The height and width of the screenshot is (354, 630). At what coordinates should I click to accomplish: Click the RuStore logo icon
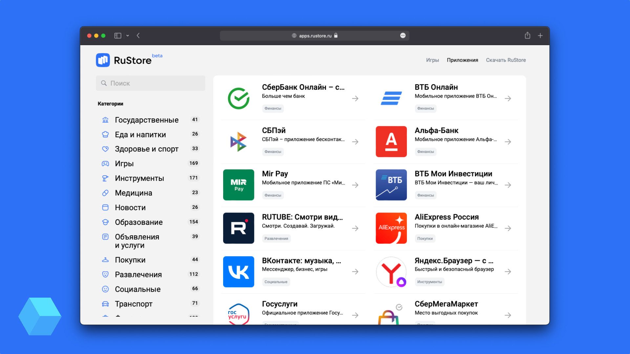103,60
